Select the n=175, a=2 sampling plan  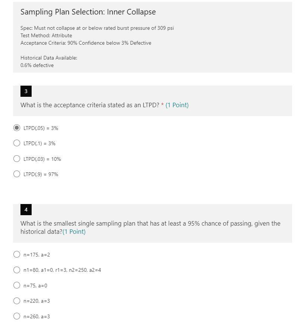pyautogui.click(x=17, y=254)
